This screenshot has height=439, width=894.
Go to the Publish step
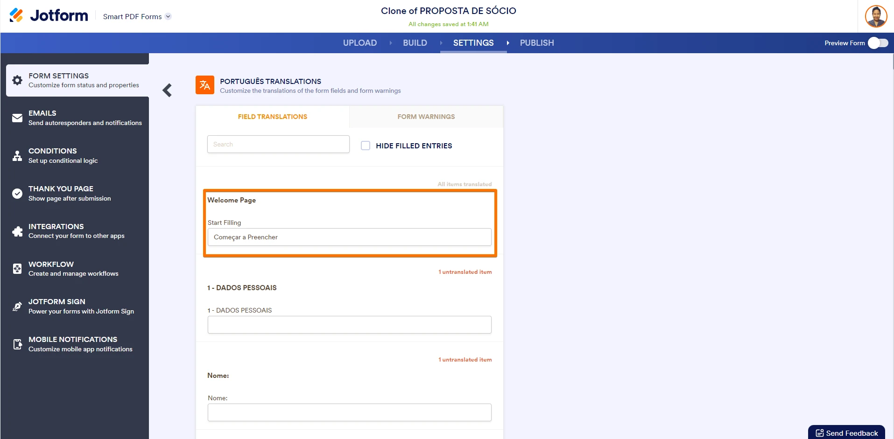pos(536,42)
